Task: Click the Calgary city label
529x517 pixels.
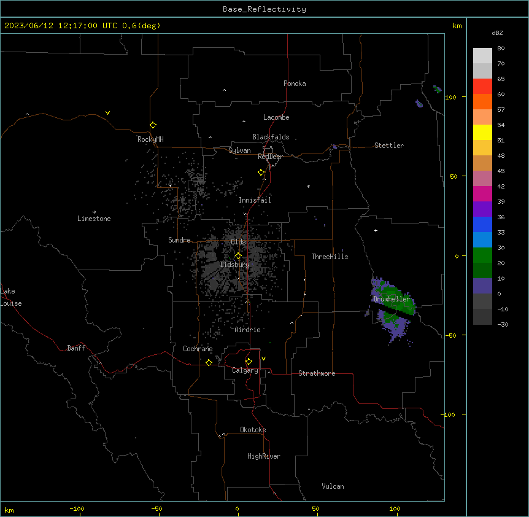Action: pyautogui.click(x=245, y=370)
